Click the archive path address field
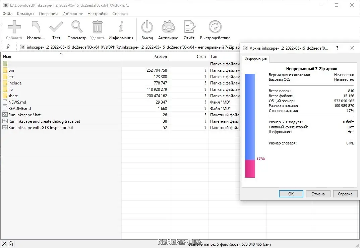Viewport: 360px width, 248px height. [129, 47]
